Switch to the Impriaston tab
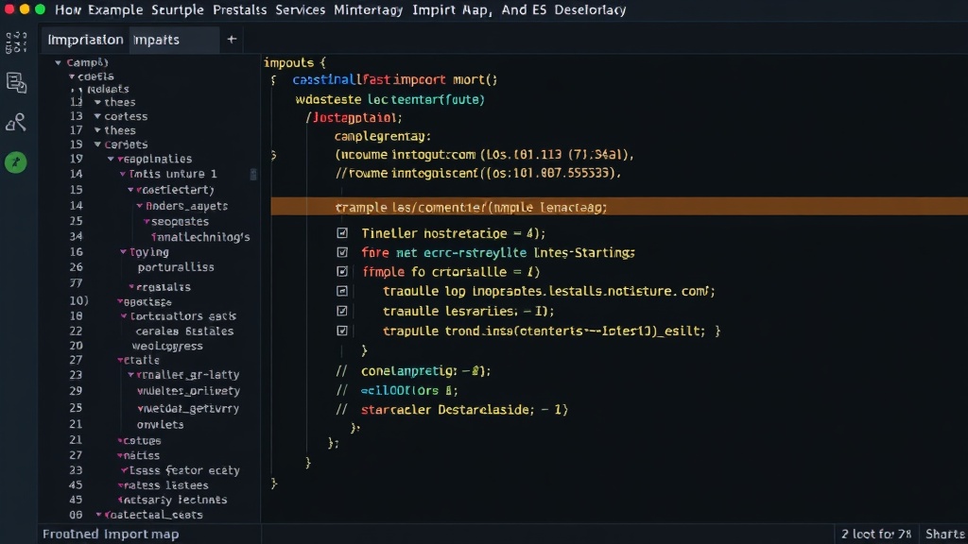Screen dimensions: 968x544 85,40
